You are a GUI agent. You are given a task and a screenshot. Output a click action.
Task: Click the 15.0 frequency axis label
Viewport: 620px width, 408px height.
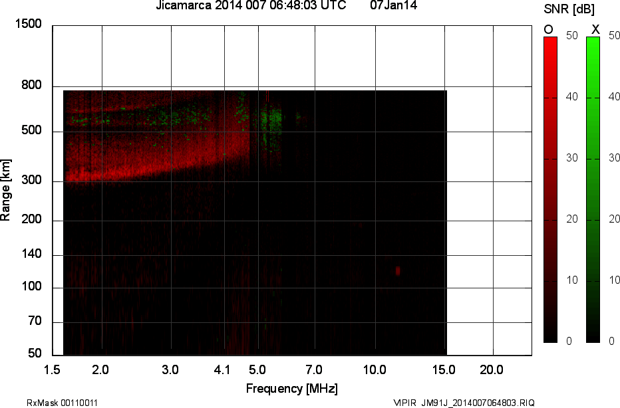[x=444, y=370]
